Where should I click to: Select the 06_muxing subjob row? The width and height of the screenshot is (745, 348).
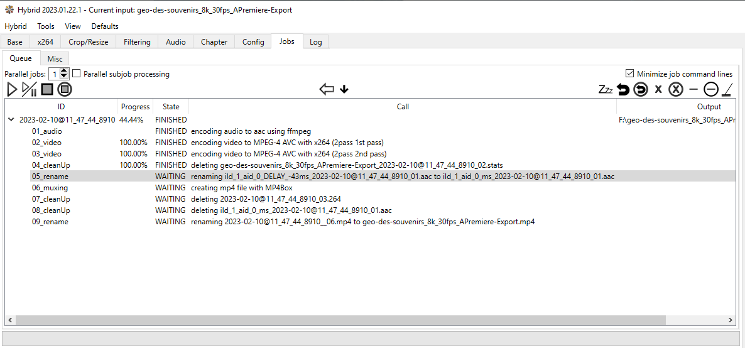50,188
